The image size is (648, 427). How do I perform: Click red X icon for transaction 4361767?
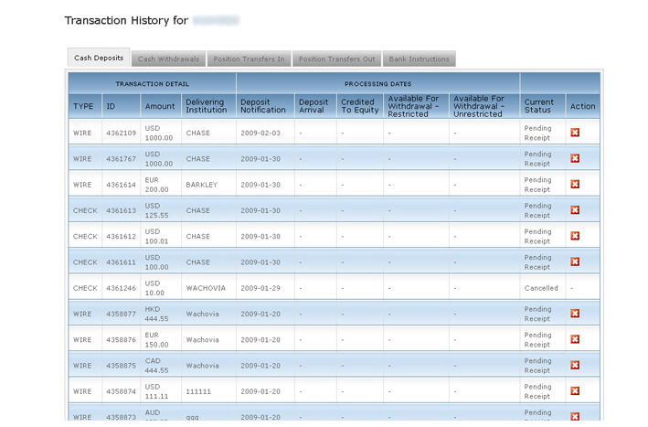tap(575, 158)
